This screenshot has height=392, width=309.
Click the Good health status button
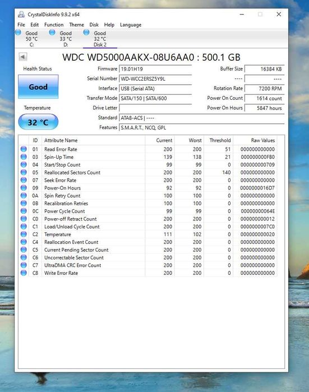(x=38, y=87)
